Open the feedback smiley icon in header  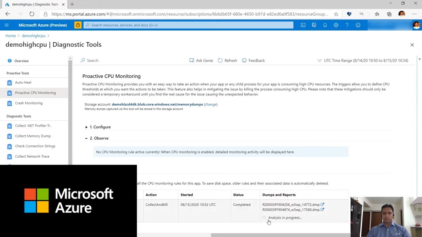tap(358, 25)
